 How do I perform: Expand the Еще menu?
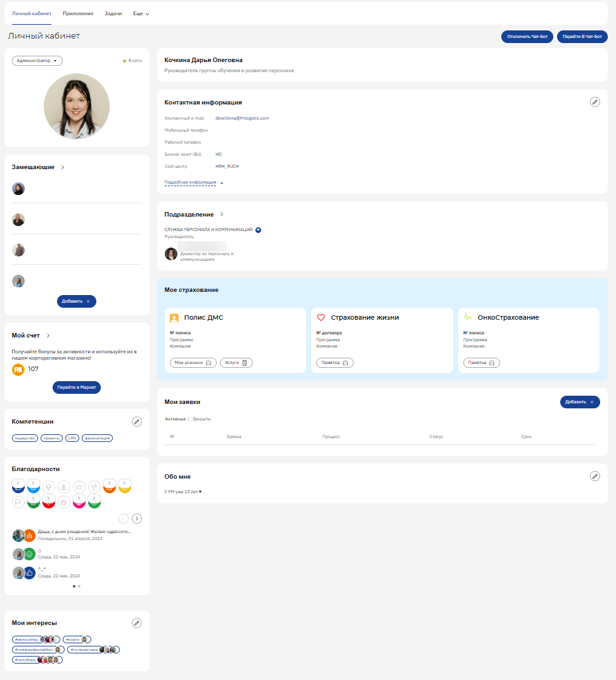click(141, 13)
